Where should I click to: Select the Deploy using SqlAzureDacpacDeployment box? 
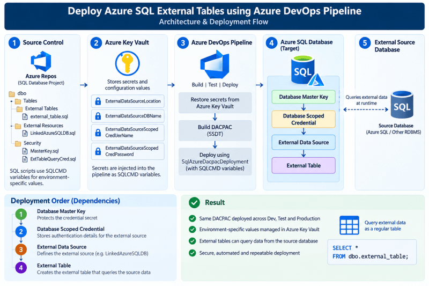pos(215,162)
